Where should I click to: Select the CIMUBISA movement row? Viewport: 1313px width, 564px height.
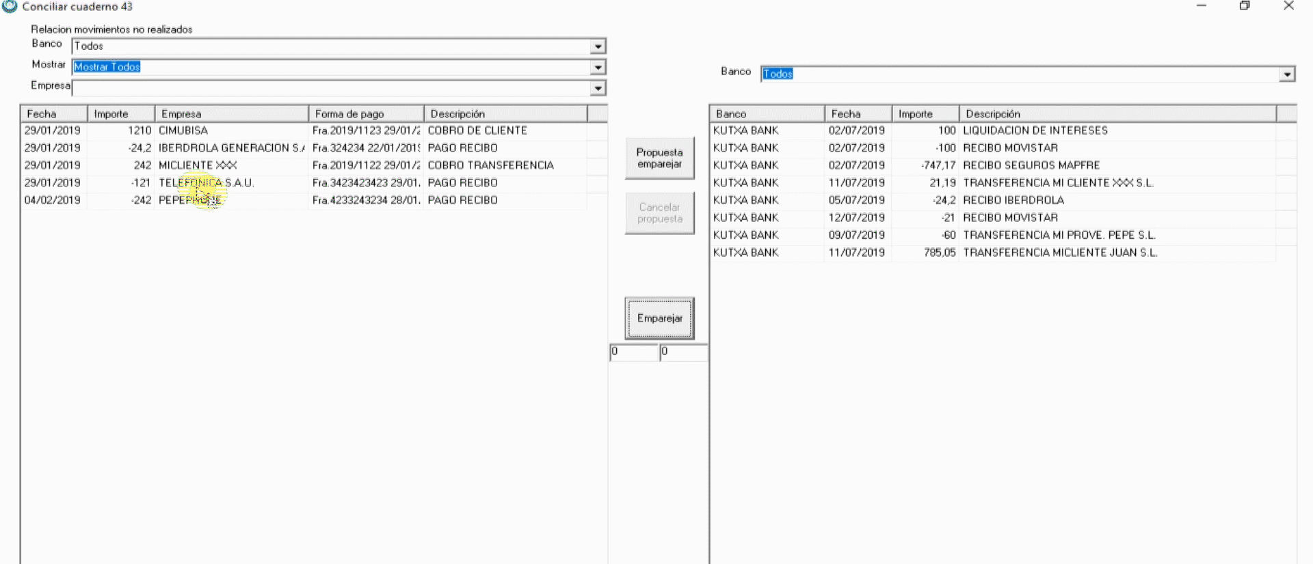coord(183,130)
